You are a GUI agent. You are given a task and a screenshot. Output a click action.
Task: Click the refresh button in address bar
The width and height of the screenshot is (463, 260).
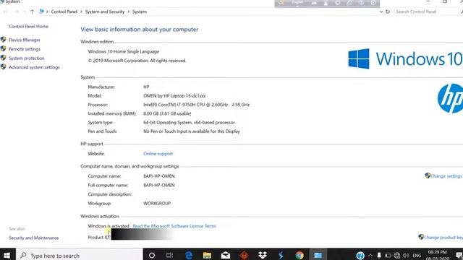(x=388, y=12)
